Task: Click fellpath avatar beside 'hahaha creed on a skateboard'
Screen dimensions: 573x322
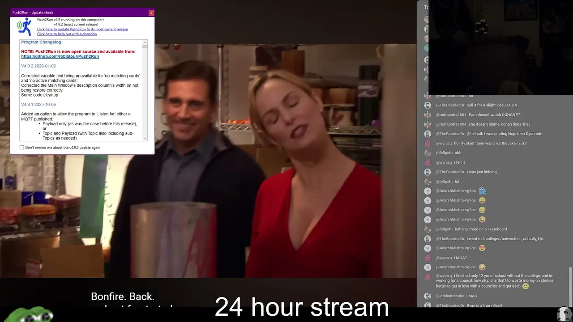Action: (x=428, y=229)
